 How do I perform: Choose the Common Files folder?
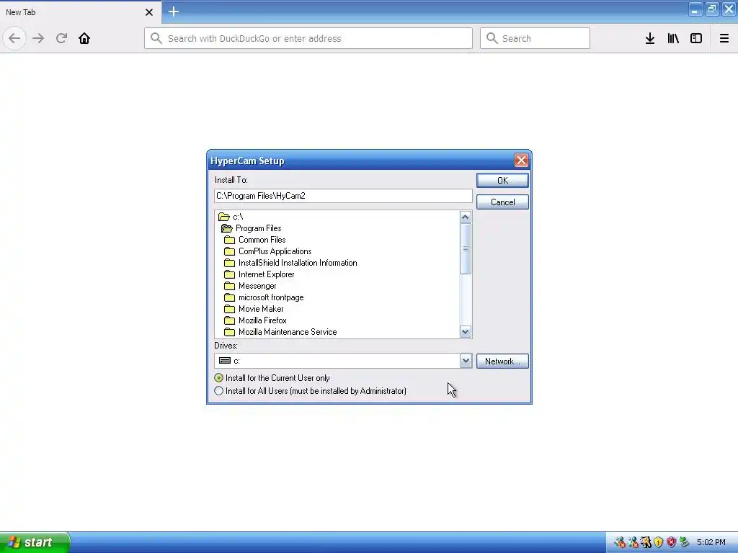pos(254,240)
